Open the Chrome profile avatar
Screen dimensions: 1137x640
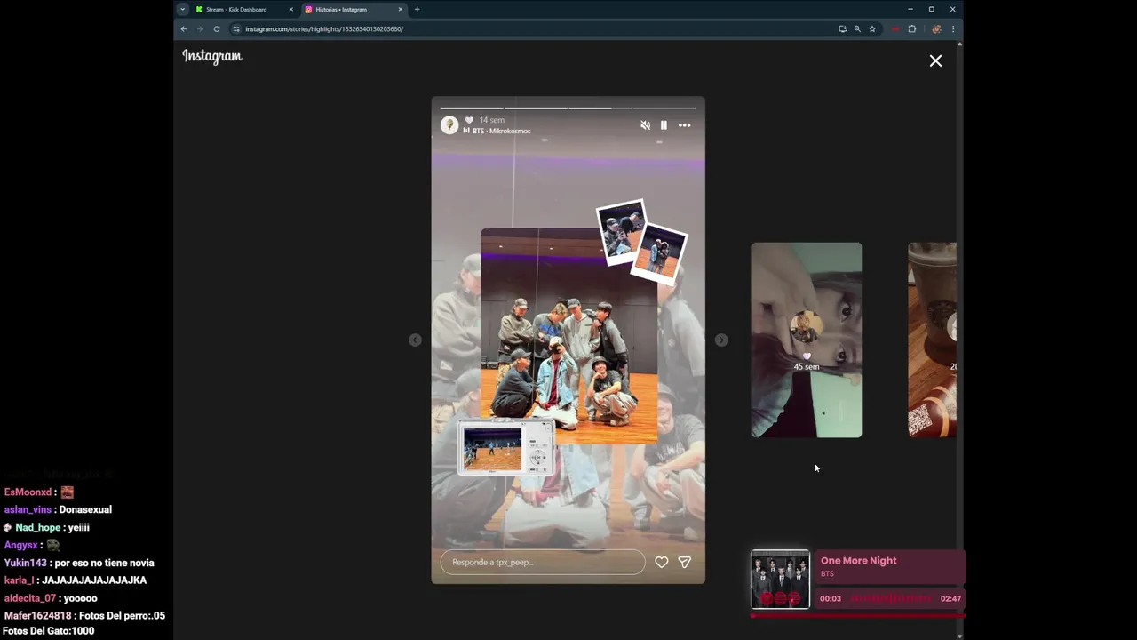(936, 29)
